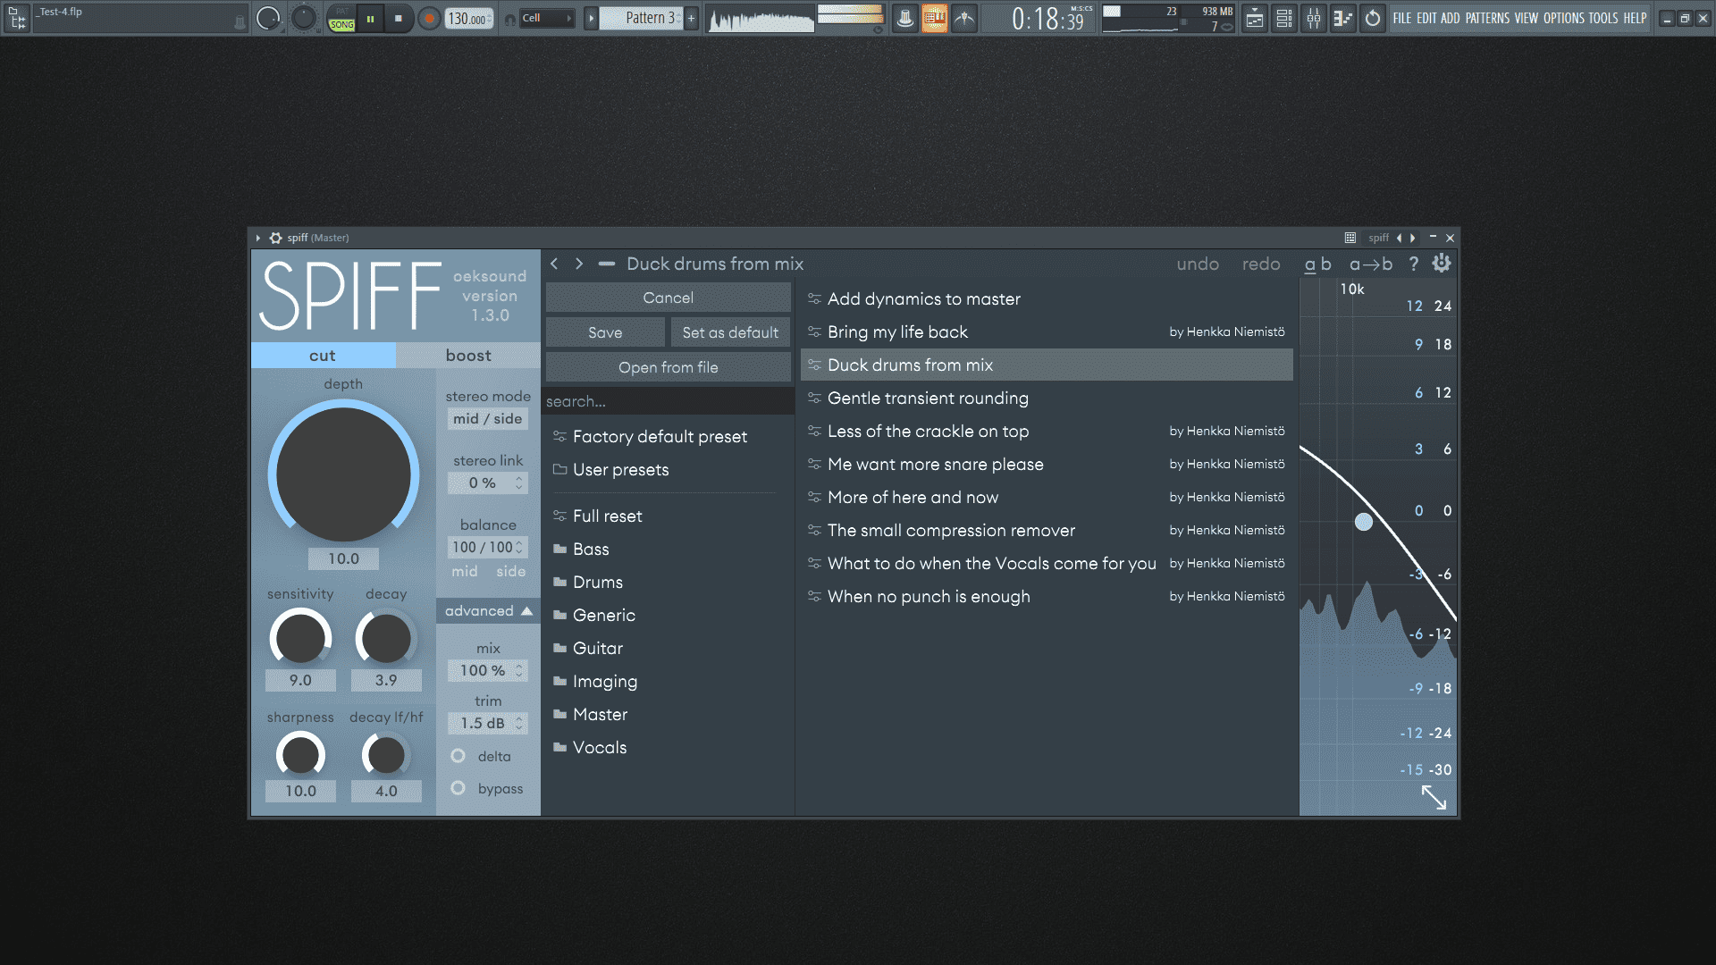Screen dimensions: 1716x965
Task: Toggle typing keyboard to piano icon
Action: coord(935,18)
